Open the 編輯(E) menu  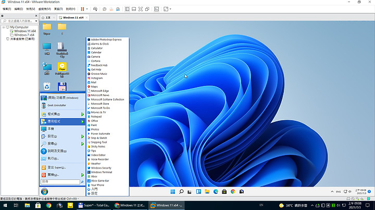(18, 9)
